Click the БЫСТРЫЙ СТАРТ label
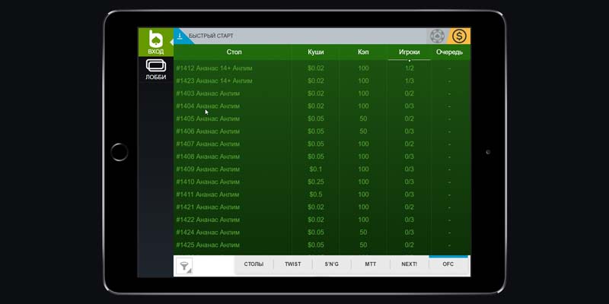This screenshot has width=609, height=304. [211, 36]
